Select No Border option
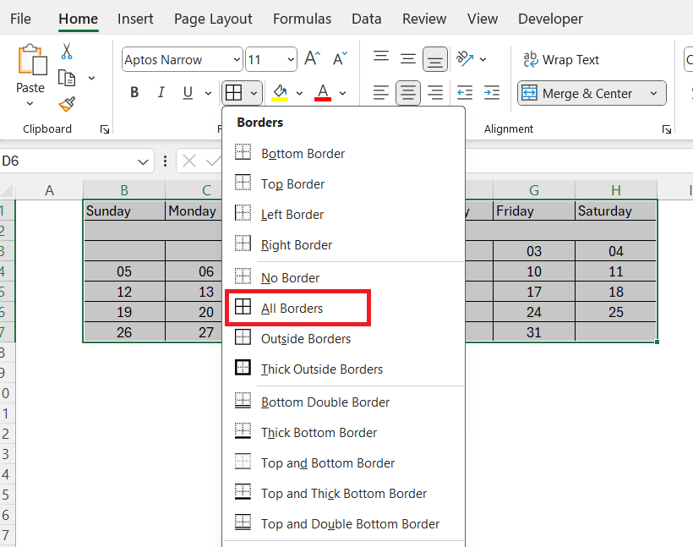 344,277
